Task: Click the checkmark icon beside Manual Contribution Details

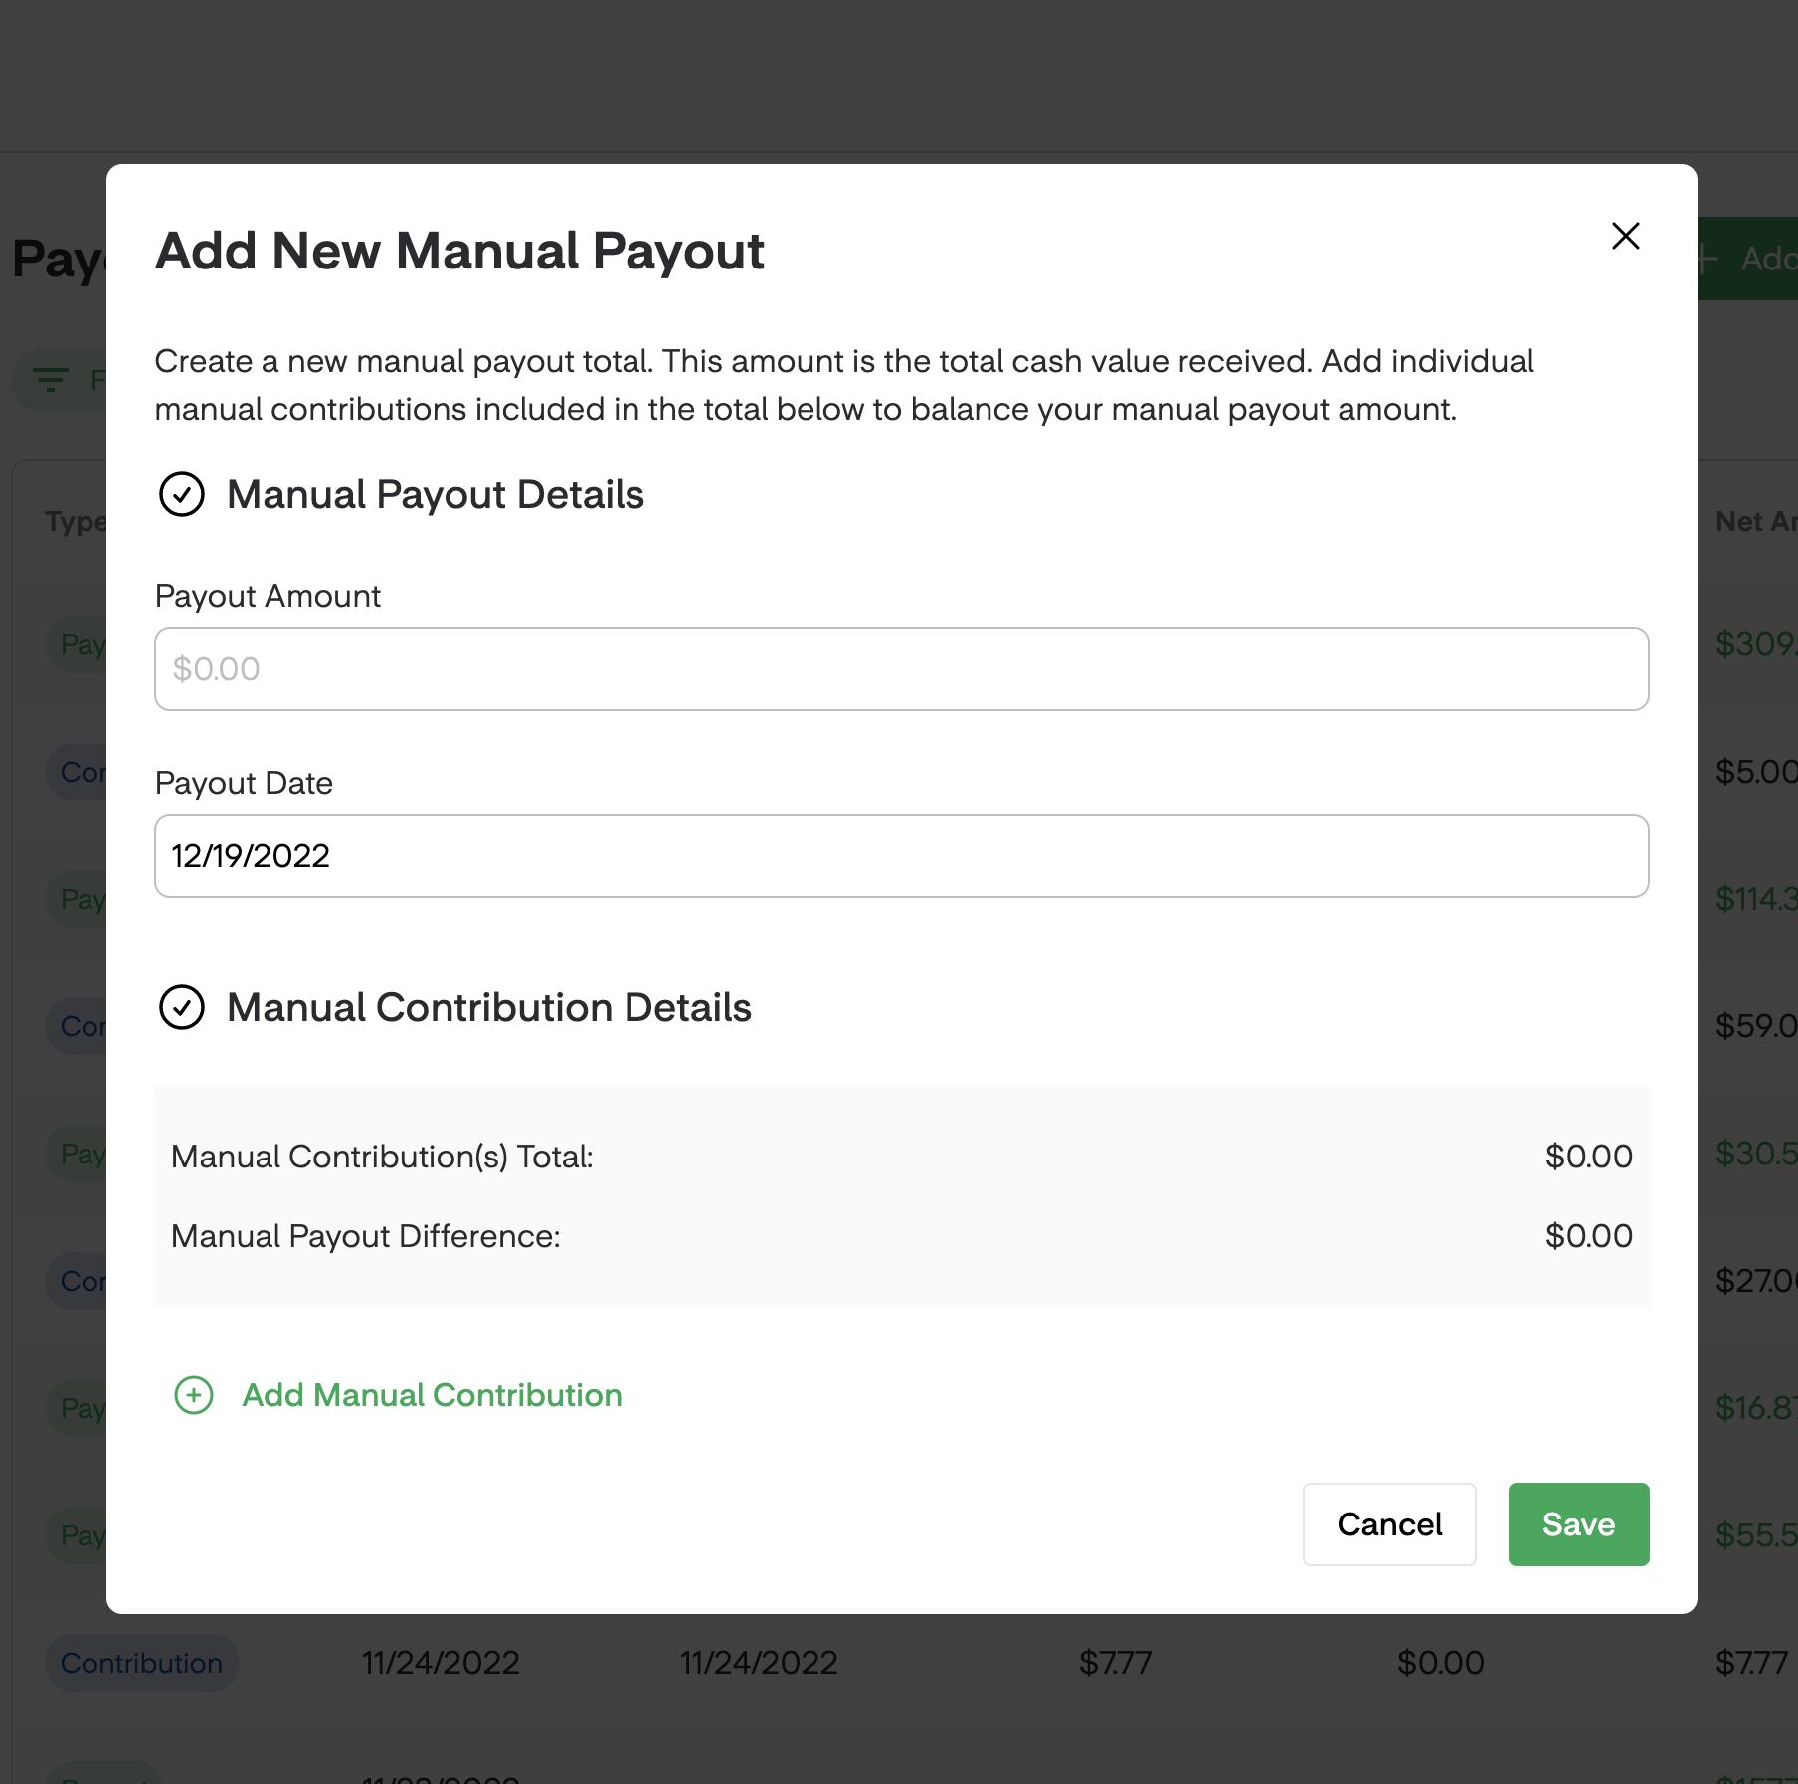Action: [182, 1007]
